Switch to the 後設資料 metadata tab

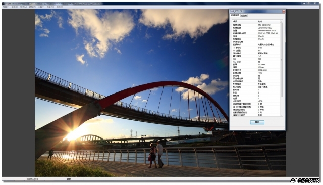coord(244,16)
